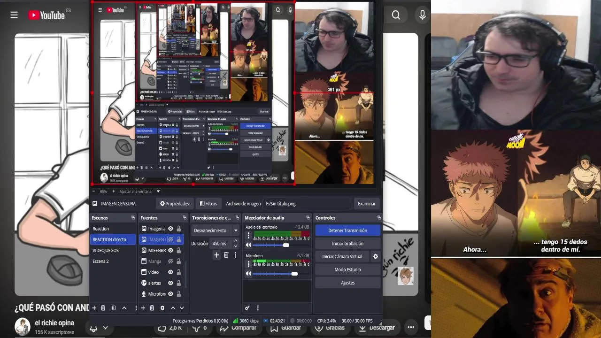Zoom out the OBS preview
Viewport: 601px width, 338px height.
(93, 192)
